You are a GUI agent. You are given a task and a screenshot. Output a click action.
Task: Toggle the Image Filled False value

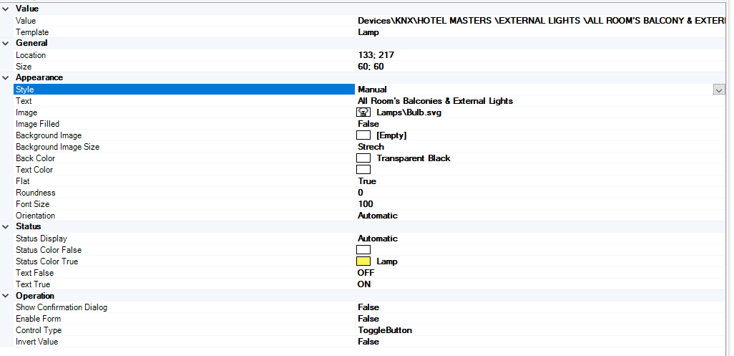point(368,124)
